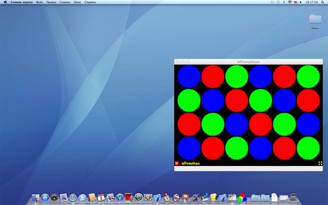
Task: Open Pages ink pen icon in Dock
Action: tap(195, 197)
